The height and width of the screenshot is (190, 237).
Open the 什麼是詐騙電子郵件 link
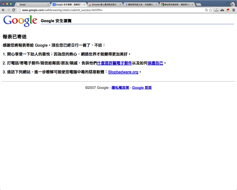click(x=114, y=63)
